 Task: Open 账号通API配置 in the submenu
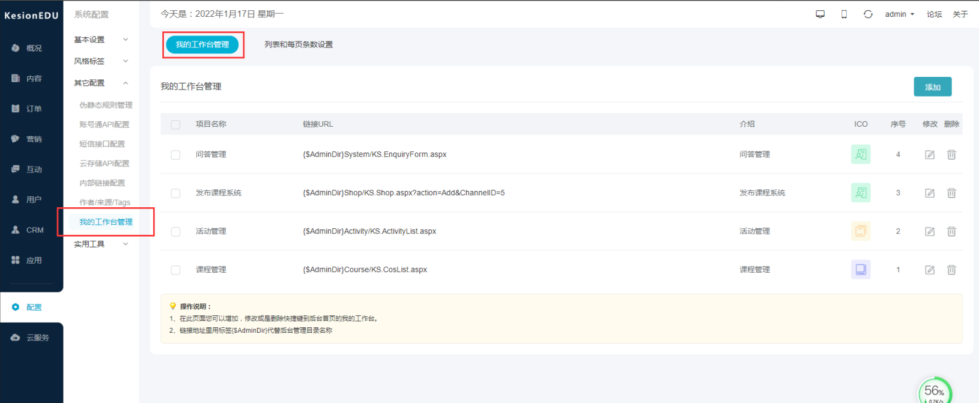coord(105,124)
